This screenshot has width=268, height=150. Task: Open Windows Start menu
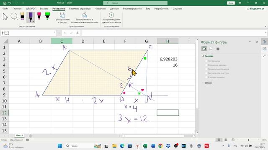[x=60, y=146]
